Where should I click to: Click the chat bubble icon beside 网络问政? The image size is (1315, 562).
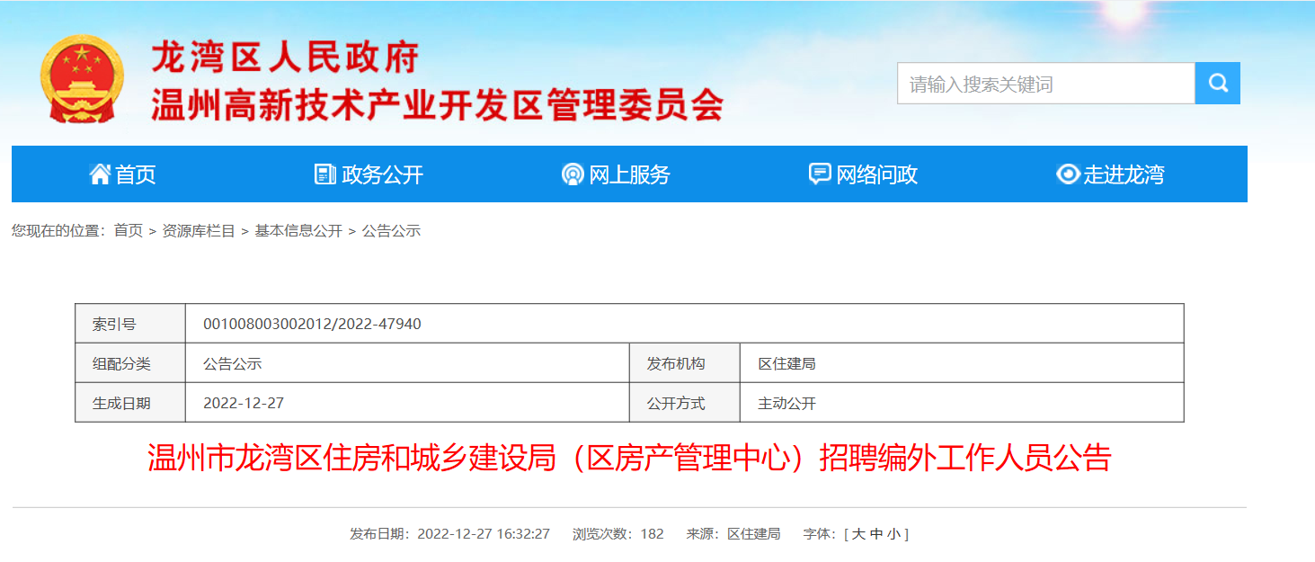pos(820,174)
